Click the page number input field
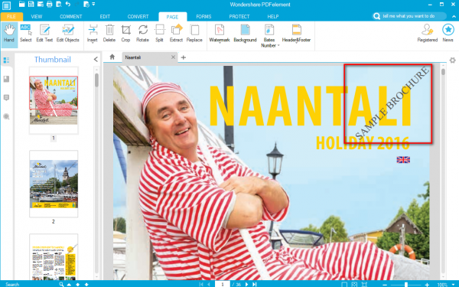The image size is (459, 287). [x=222, y=284]
